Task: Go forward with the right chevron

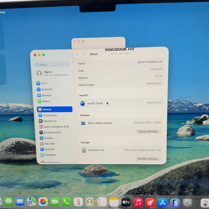Action: (84, 54)
